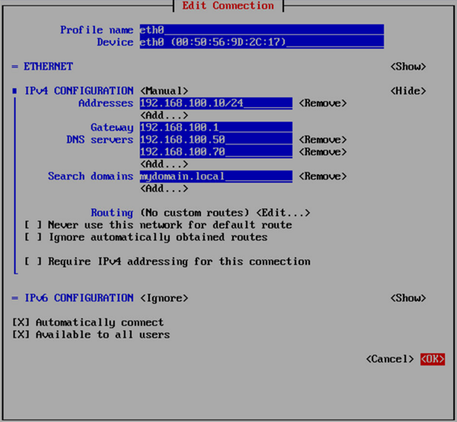The width and height of the screenshot is (457, 422).
Task: Click the DNS servers label
Action: [x=100, y=140]
